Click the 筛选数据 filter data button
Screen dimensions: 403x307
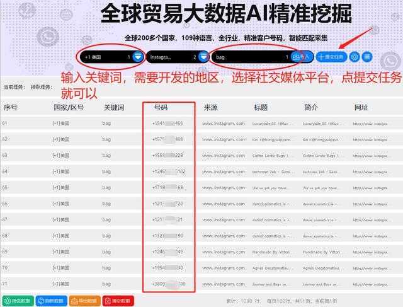click(x=18, y=301)
